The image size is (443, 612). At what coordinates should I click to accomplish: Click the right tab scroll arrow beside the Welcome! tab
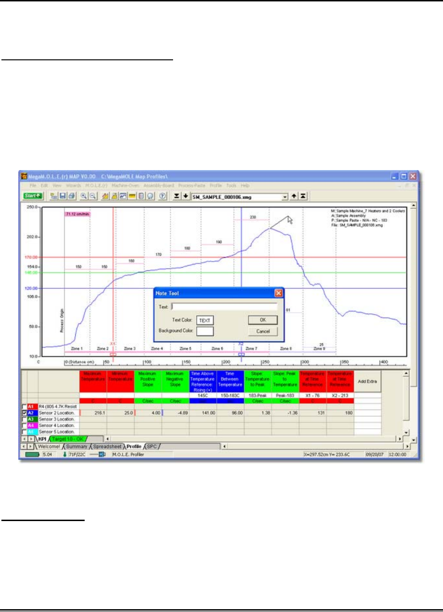[31, 446]
